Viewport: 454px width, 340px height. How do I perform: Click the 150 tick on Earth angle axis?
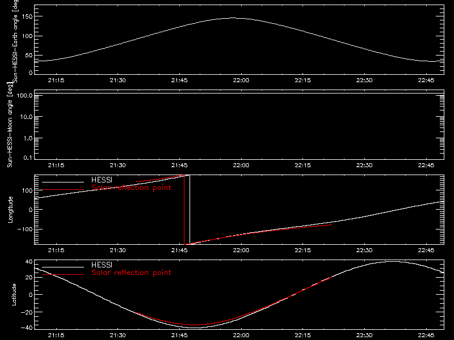click(28, 16)
